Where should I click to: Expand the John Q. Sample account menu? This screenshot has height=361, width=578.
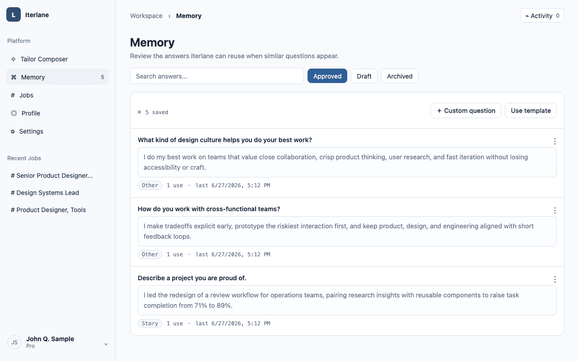pos(106,344)
